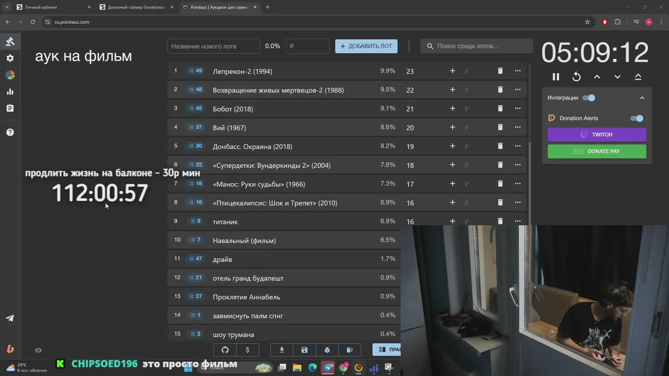Click the dollar sign support button
Viewport: 669px width, 376px height.
coord(248,350)
